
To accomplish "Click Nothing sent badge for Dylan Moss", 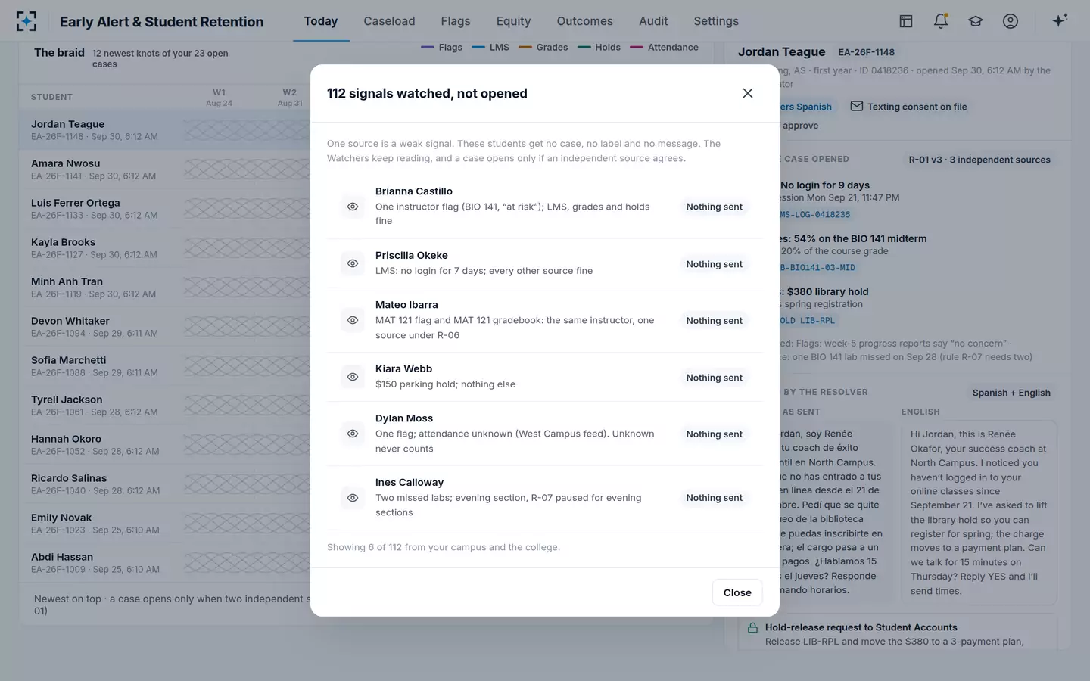I will coord(715,434).
